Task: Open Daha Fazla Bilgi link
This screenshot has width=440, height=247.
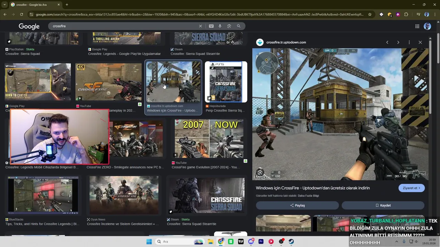Action: pyautogui.click(x=308, y=196)
